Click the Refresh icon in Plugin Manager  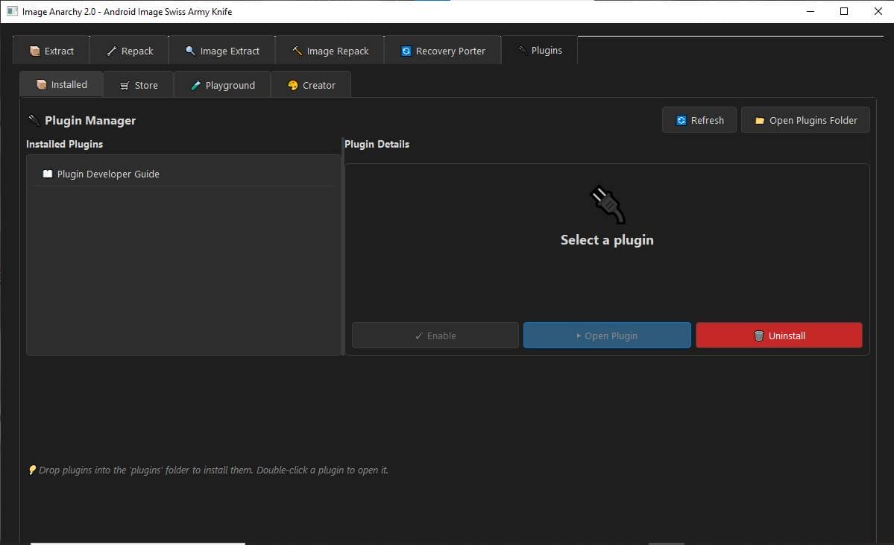point(681,119)
